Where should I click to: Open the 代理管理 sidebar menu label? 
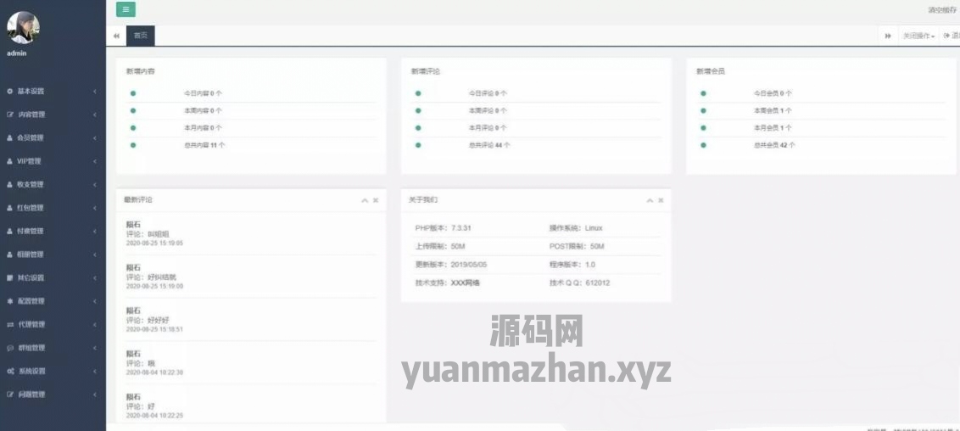tap(32, 324)
